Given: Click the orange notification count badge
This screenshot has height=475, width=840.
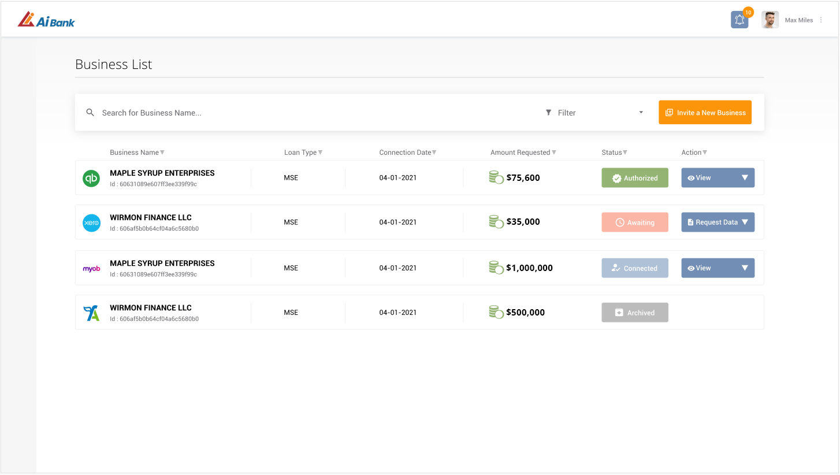Looking at the screenshot, I should point(748,12).
